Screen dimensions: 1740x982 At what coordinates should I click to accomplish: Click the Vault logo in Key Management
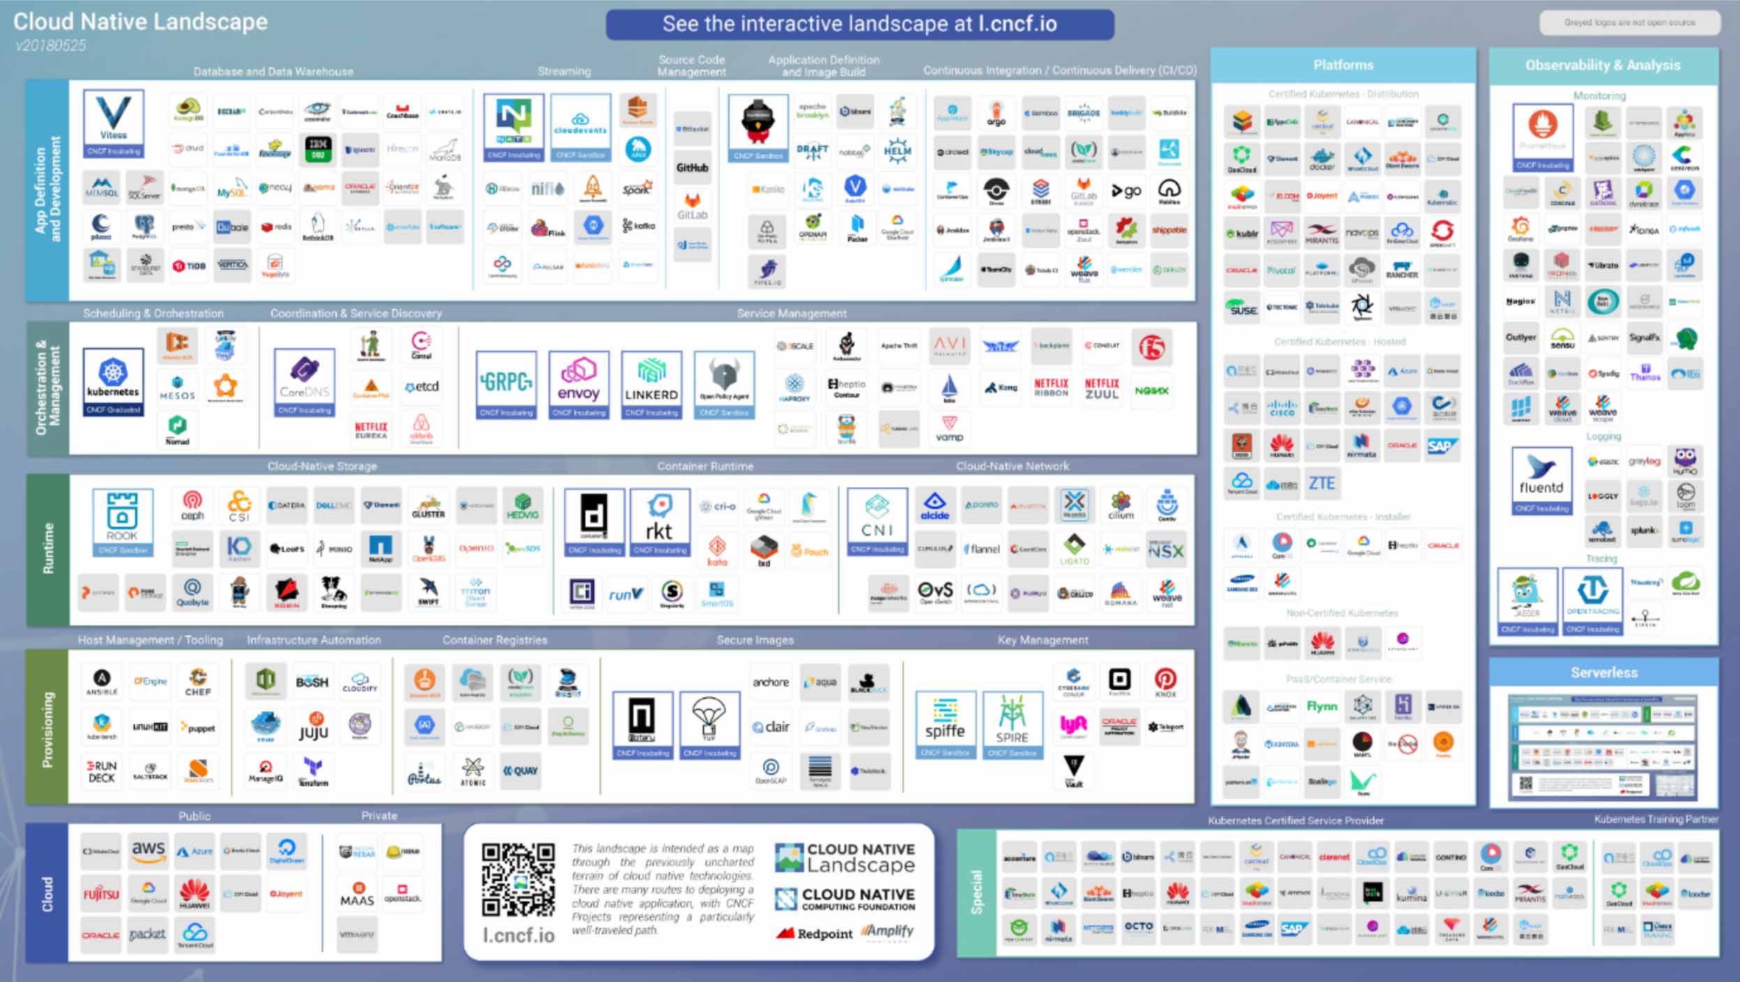1074,771
